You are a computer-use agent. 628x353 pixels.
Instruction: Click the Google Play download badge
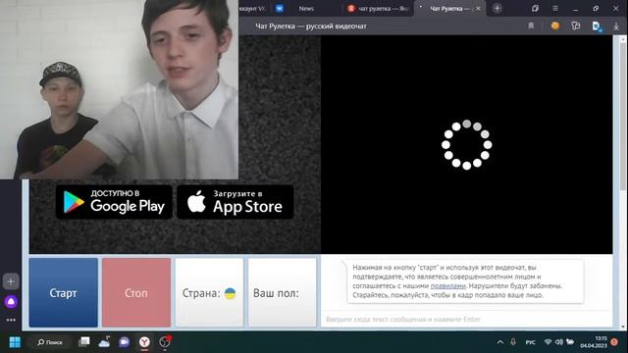[x=114, y=202]
